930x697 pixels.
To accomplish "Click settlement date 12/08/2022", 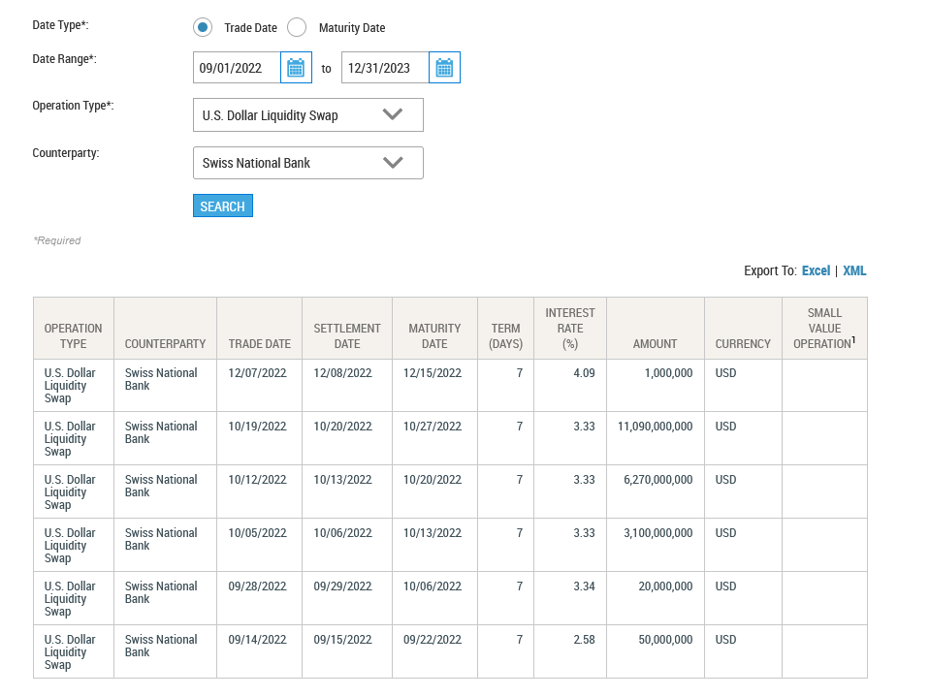I will point(343,373).
